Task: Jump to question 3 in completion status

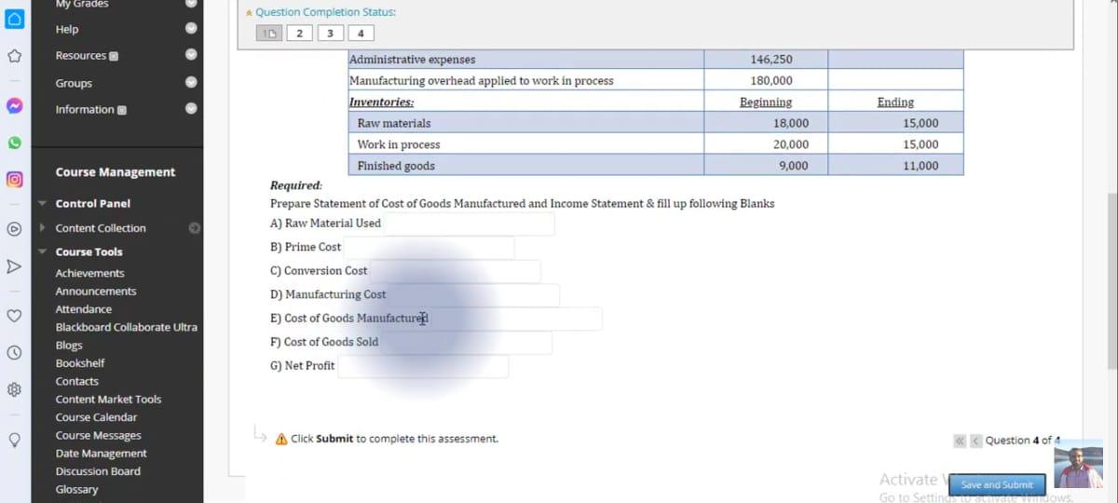Action: 330,34
